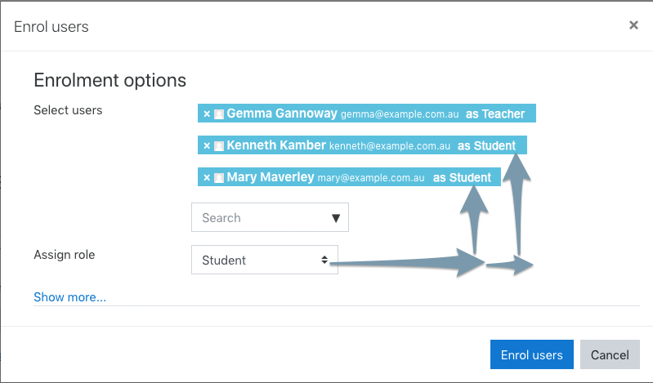
Task: Click in the Search users field
Action: [270, 217]
